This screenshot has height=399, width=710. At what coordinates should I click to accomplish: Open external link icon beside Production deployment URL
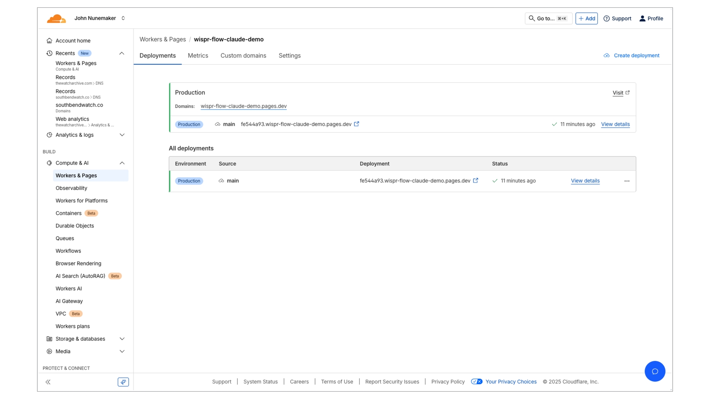coord(356,124)
